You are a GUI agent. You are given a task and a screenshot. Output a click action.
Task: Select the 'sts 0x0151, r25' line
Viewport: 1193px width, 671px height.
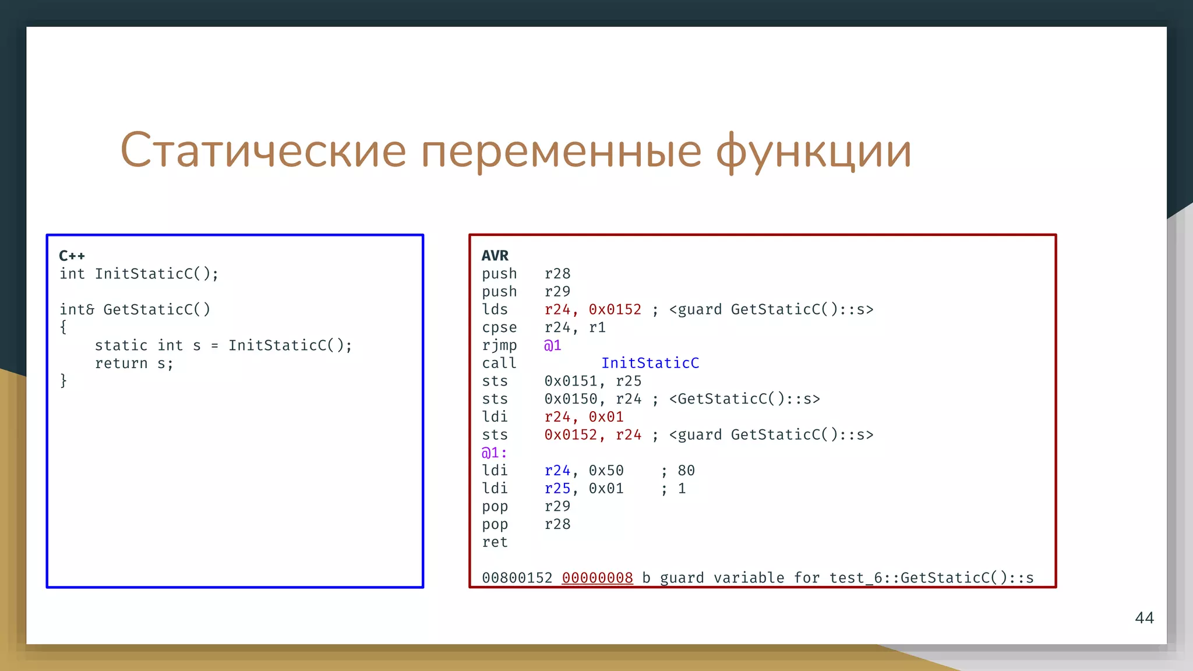click(562, 381)
